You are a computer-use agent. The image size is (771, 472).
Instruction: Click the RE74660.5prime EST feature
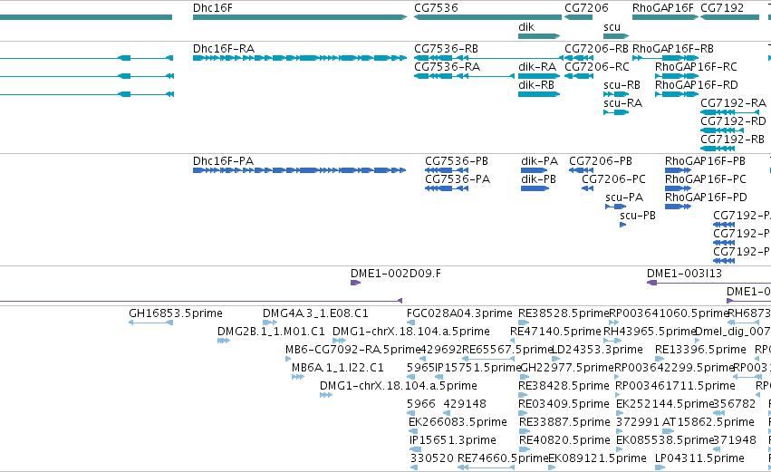click(x=487, y=467)
